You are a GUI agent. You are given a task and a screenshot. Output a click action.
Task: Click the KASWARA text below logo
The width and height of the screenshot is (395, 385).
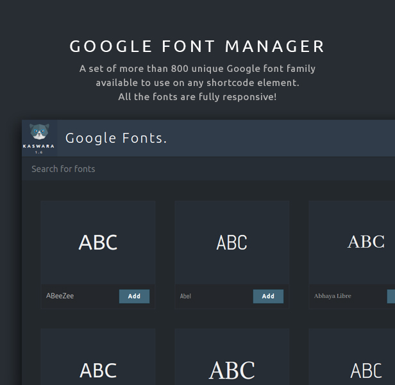(38, 146)
